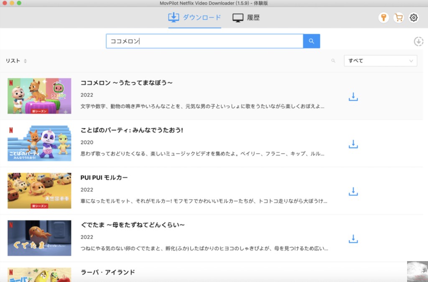The image size is (428, 282).
Task: Select the ぐでたま thumbnail
Action: pos(39,238)
